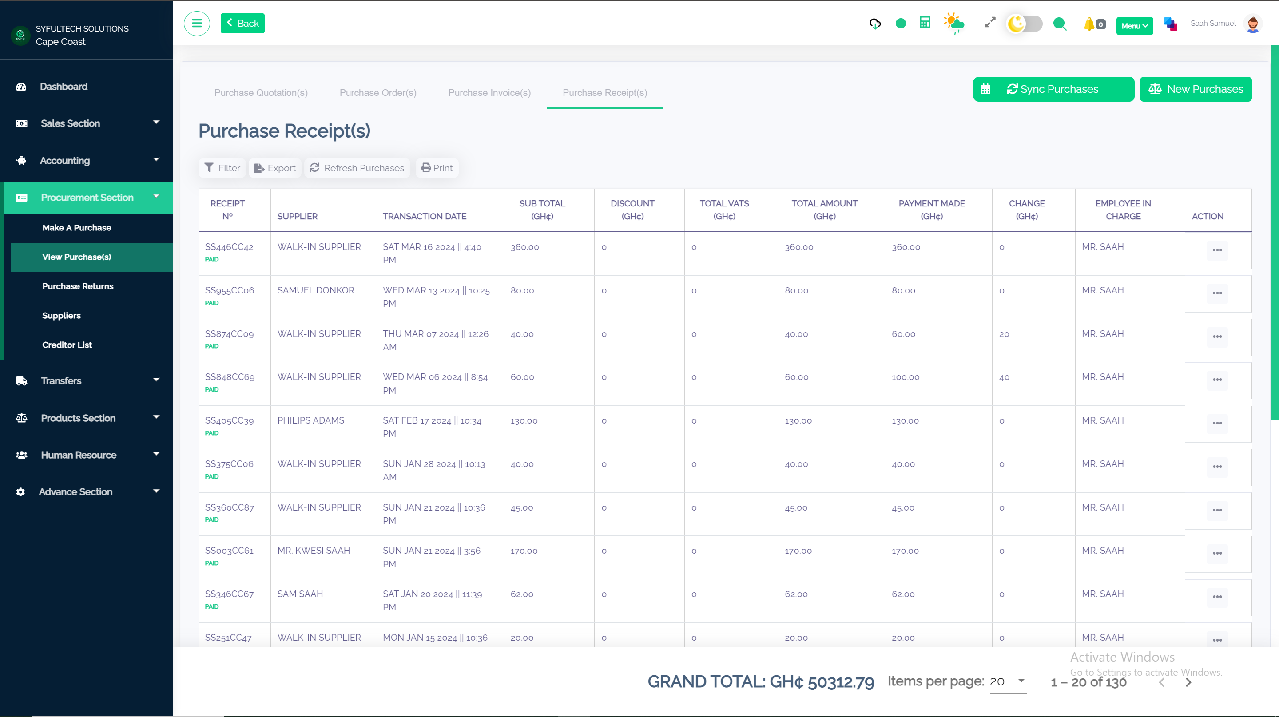Toggle the hamburger sidebar menu button

pos(197,24)
